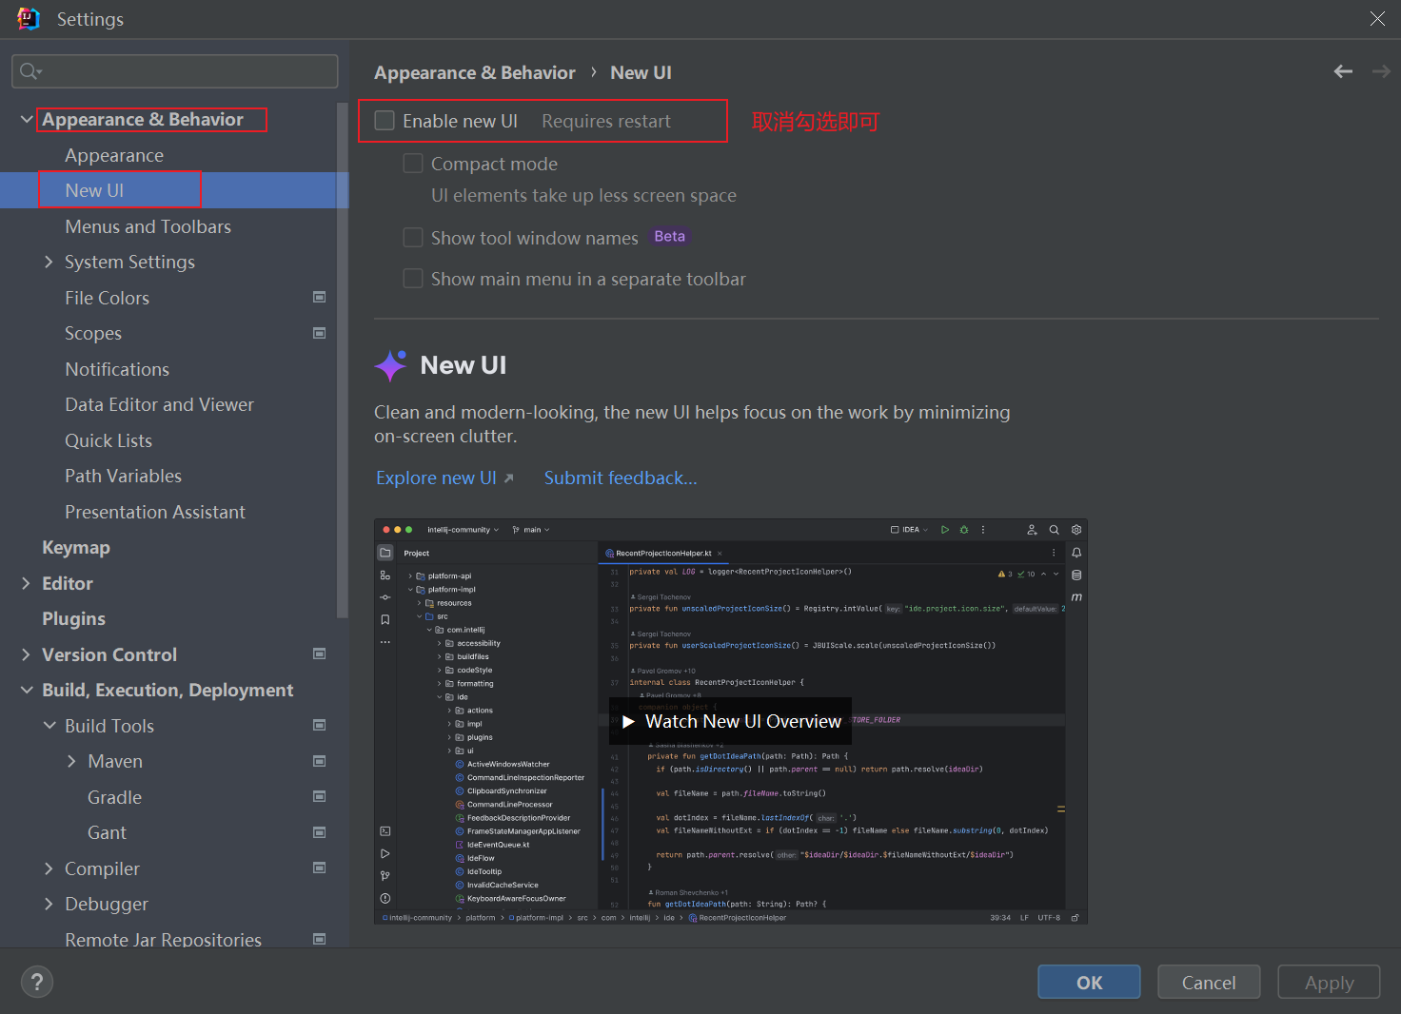1401x1014 pixels.
Task: Expand the Debugger node
Action: coord(49,904)
